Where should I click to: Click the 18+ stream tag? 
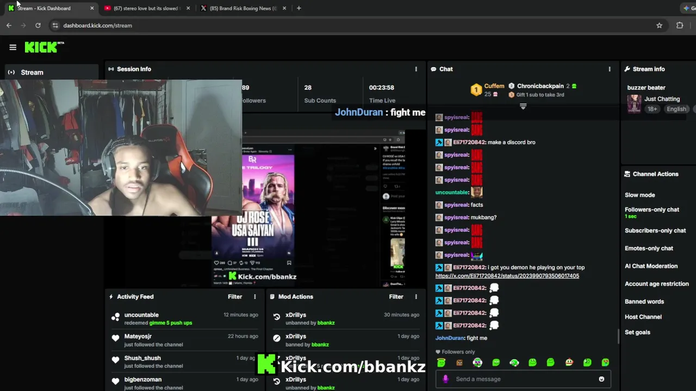click(x=652, y=109)
